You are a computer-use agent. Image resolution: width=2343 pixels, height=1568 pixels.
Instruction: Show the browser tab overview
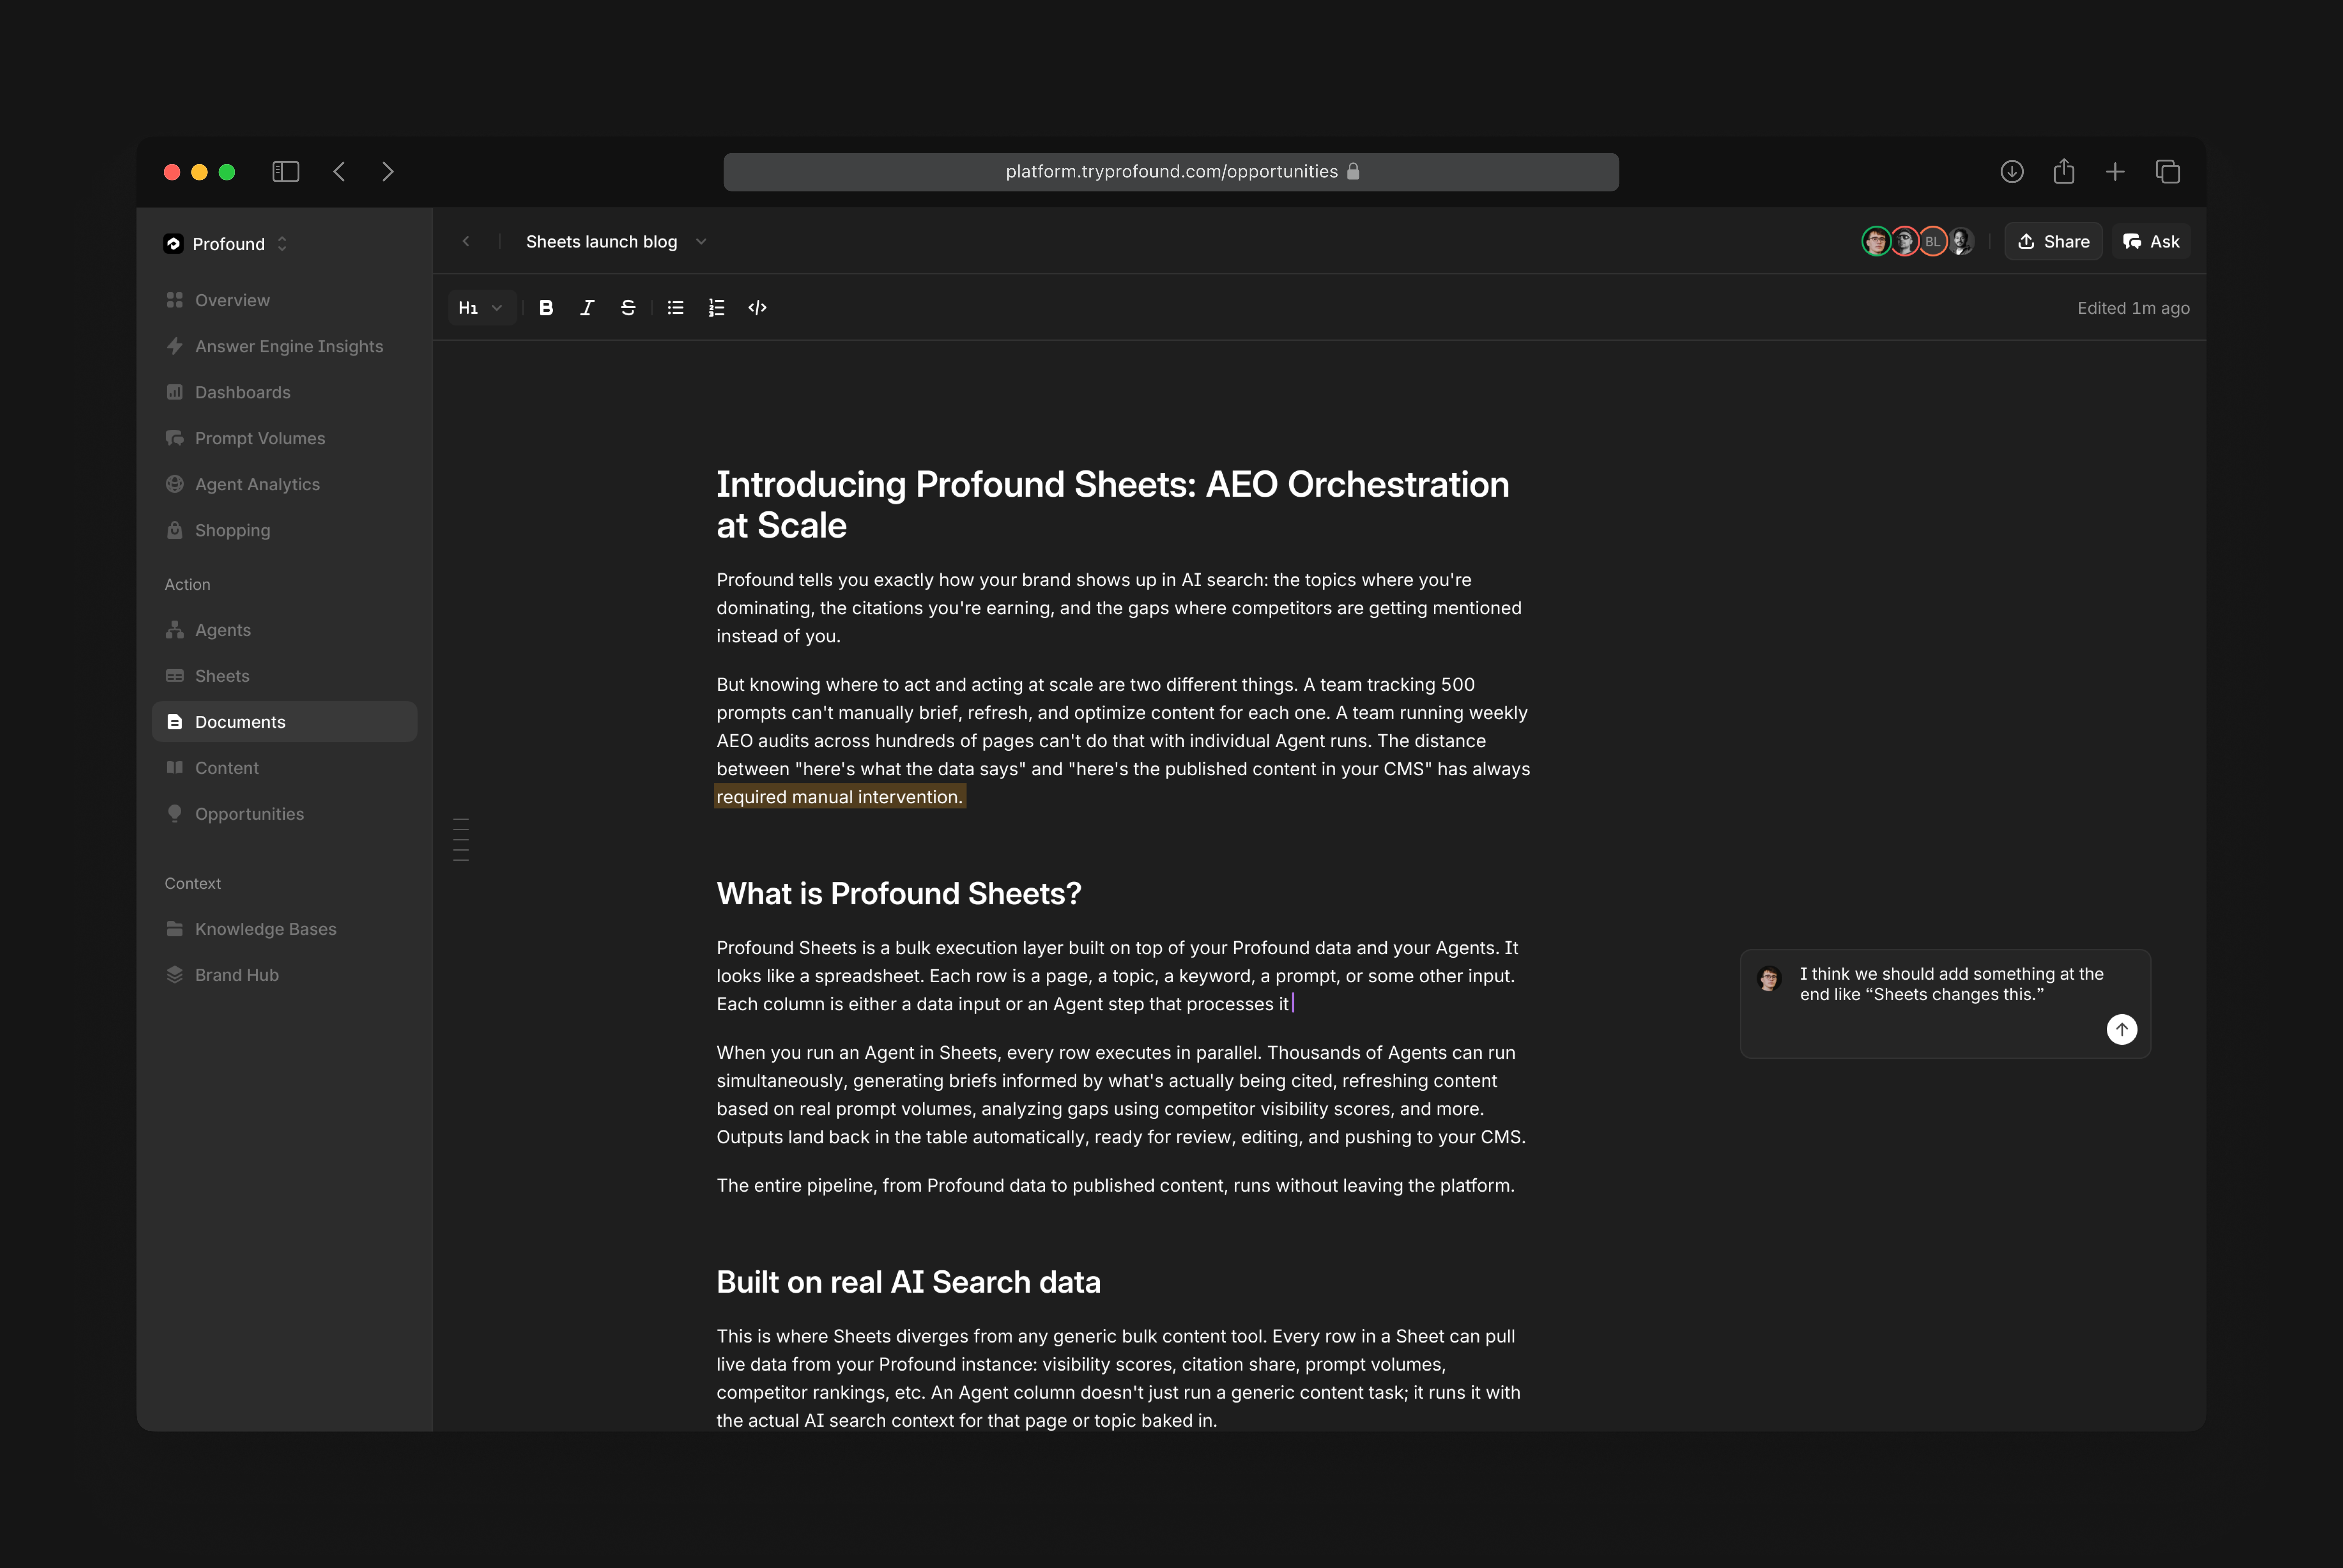(2168, 172)
